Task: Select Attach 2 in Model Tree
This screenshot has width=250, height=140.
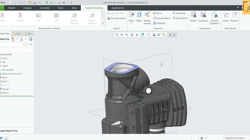Action: [5, 93]
